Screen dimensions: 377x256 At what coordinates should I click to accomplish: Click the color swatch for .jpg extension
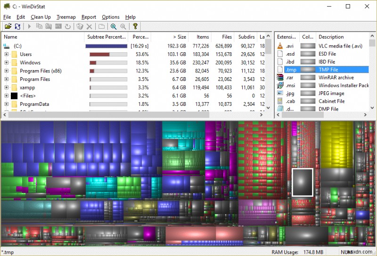[308, 93]
